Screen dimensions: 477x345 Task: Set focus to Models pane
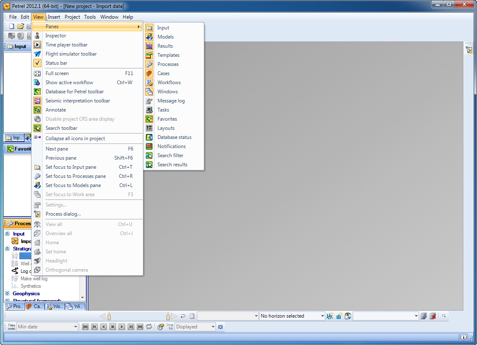click(x=87, y=185)
